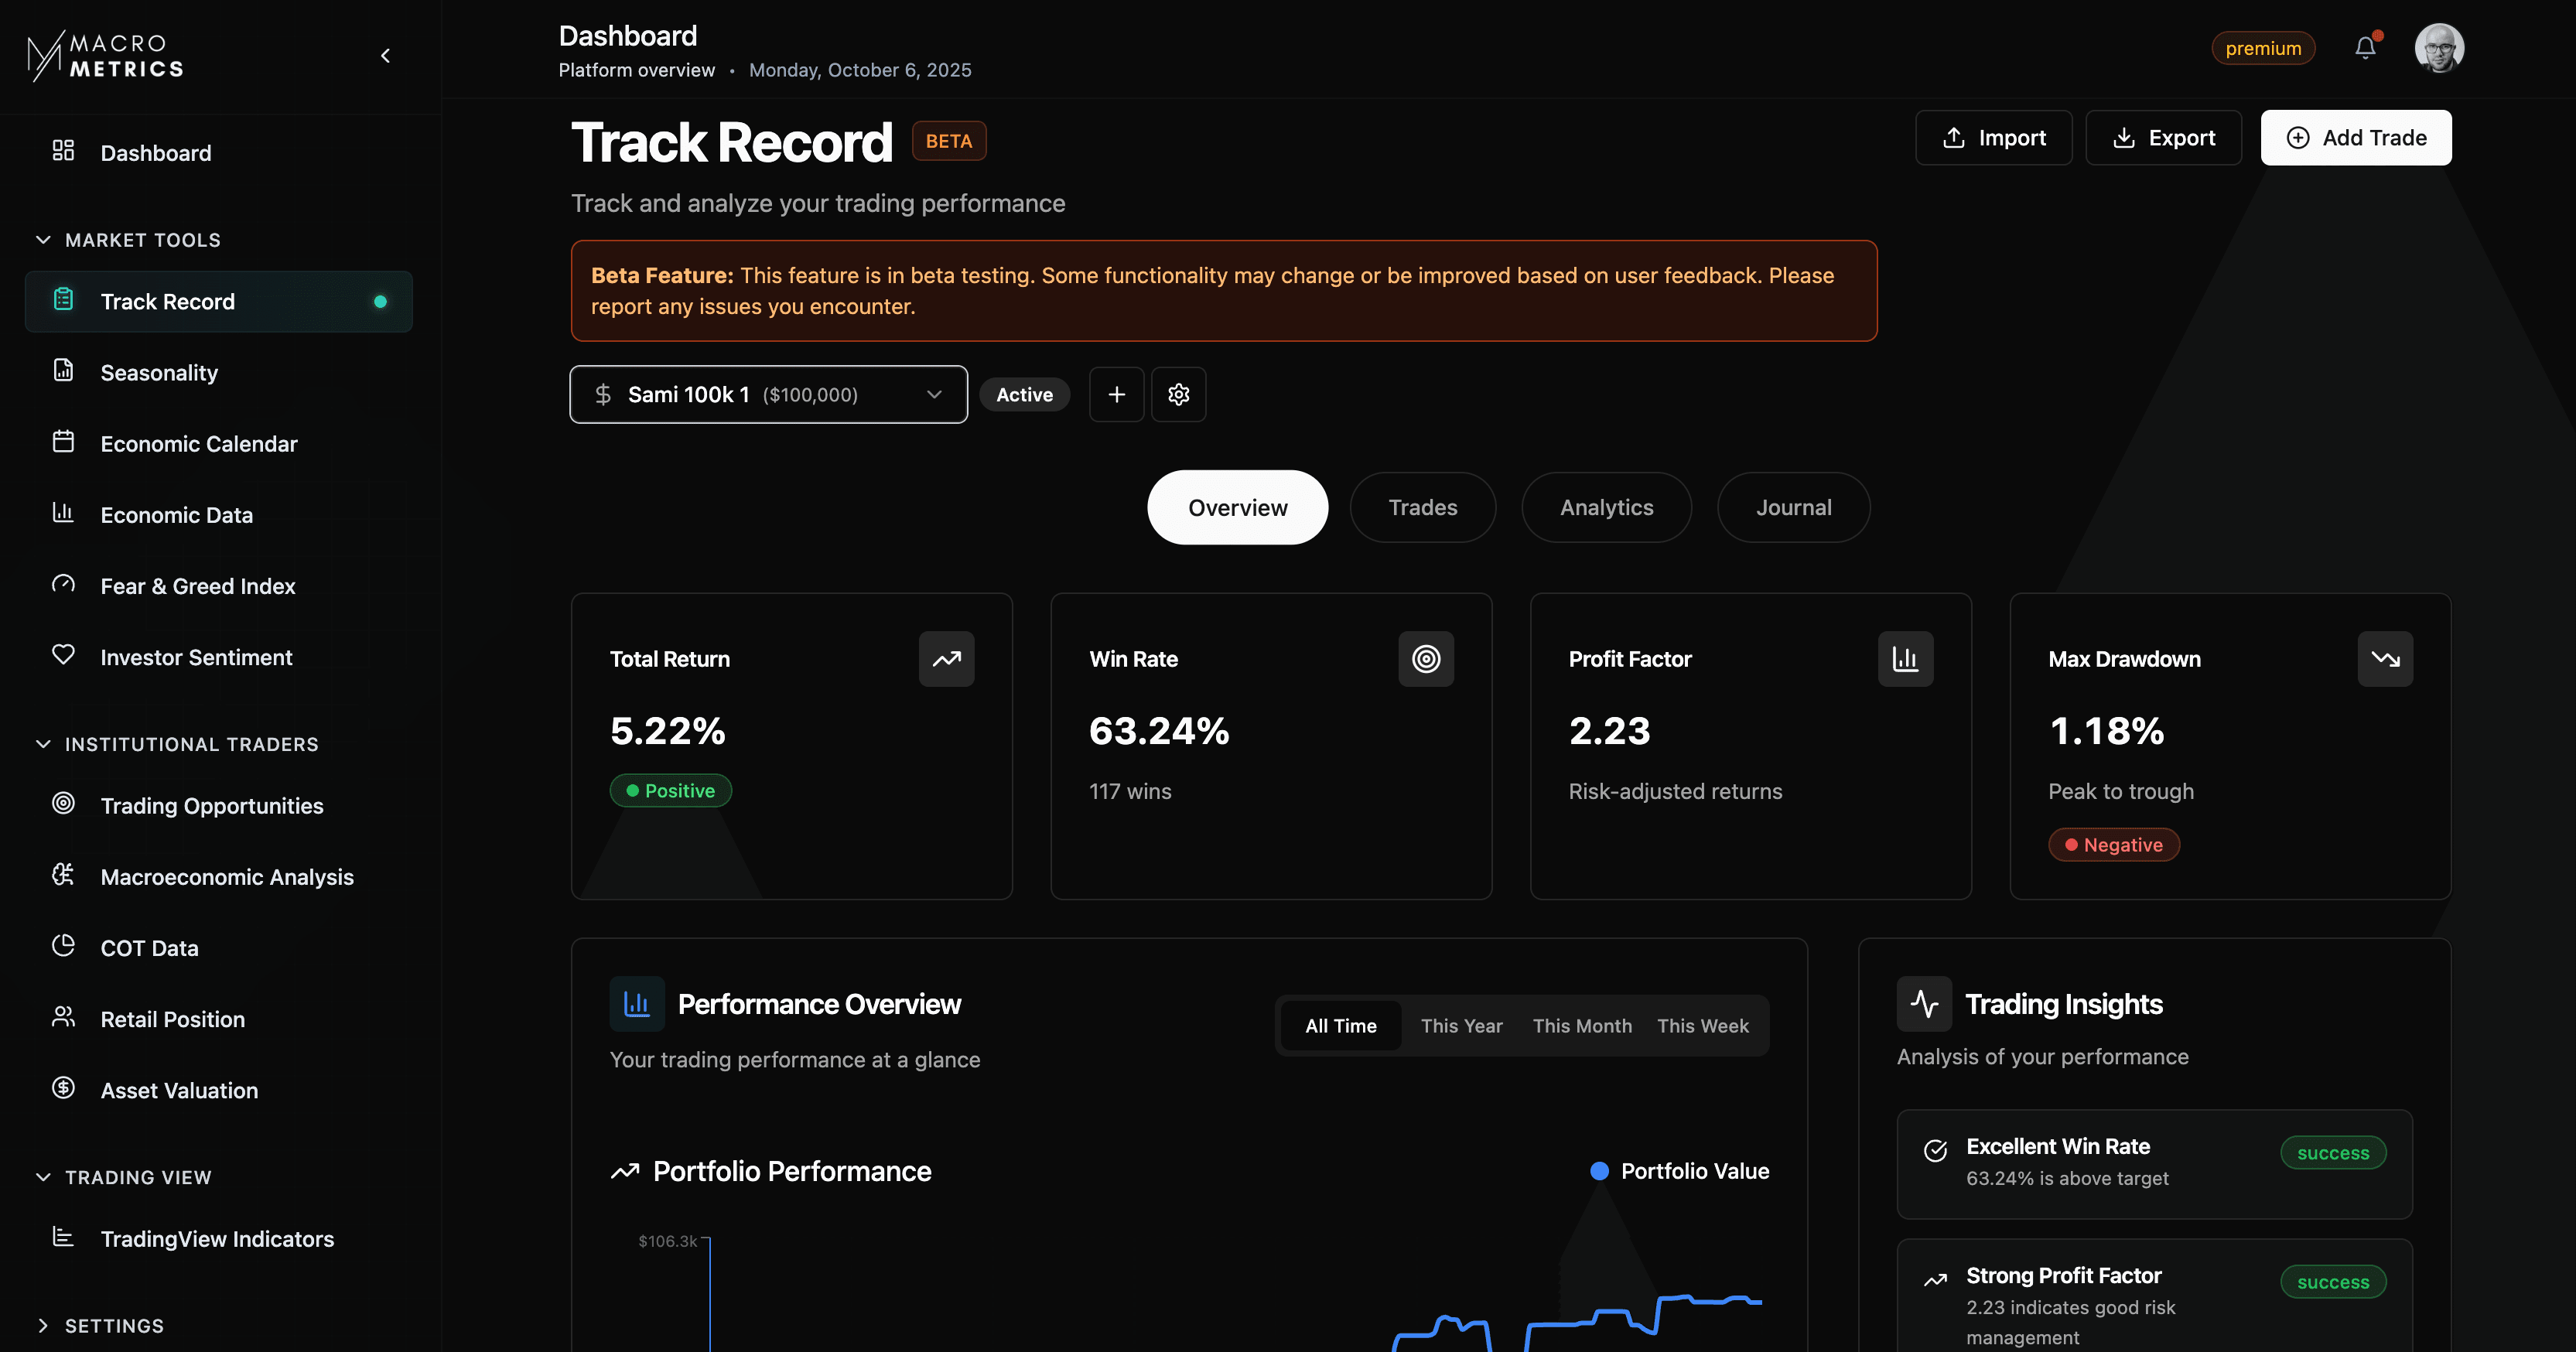Click the Profit Factor chart icon
This screenshot has width=2576, height=1352.
point(1905,659)
